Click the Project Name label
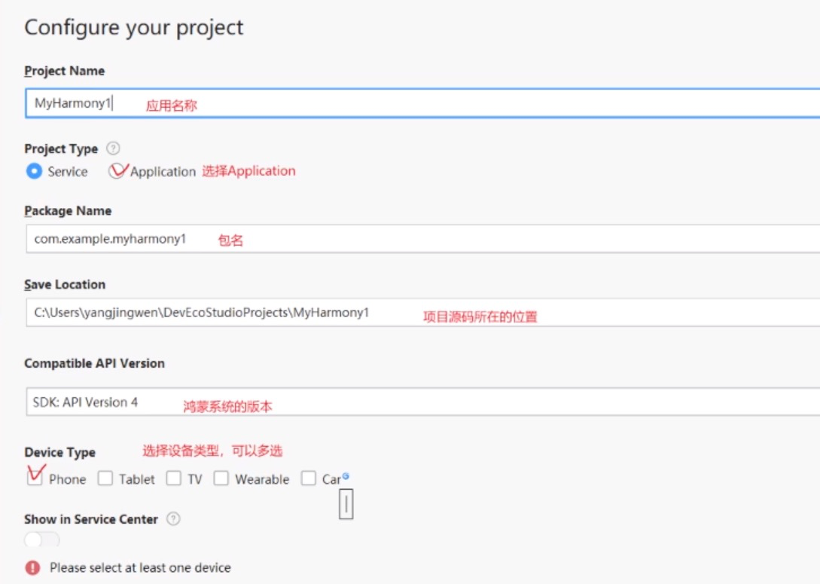The height and width of the screenshot is (584, 820). [x=64, y=71]
